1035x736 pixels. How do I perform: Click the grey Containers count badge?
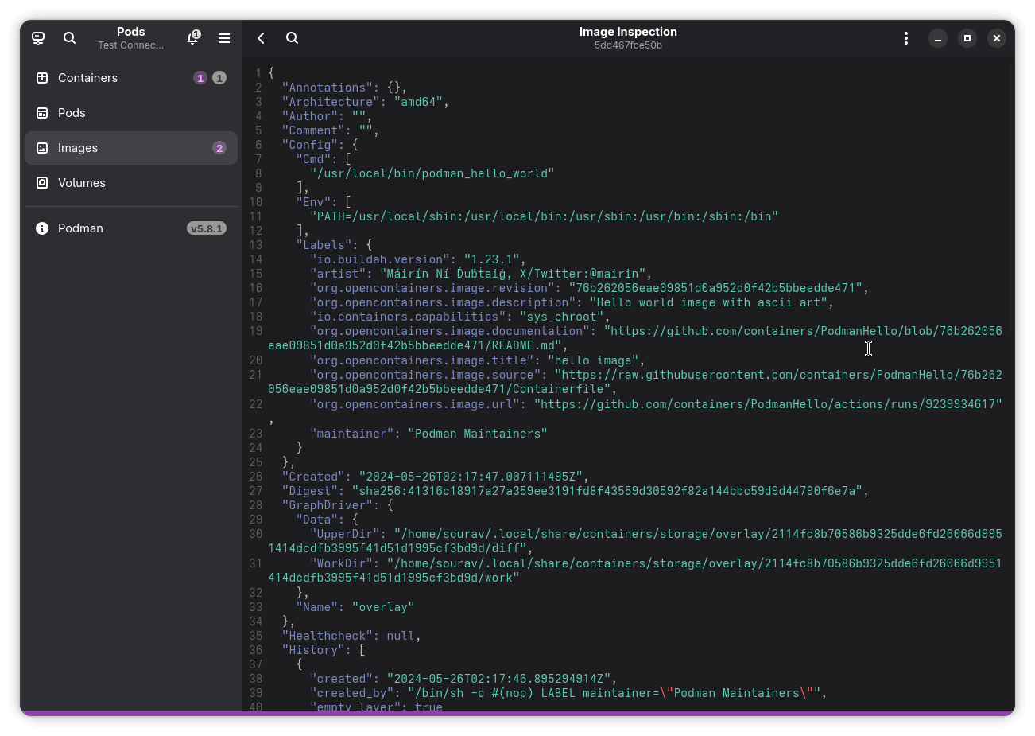tap(219, 78)
